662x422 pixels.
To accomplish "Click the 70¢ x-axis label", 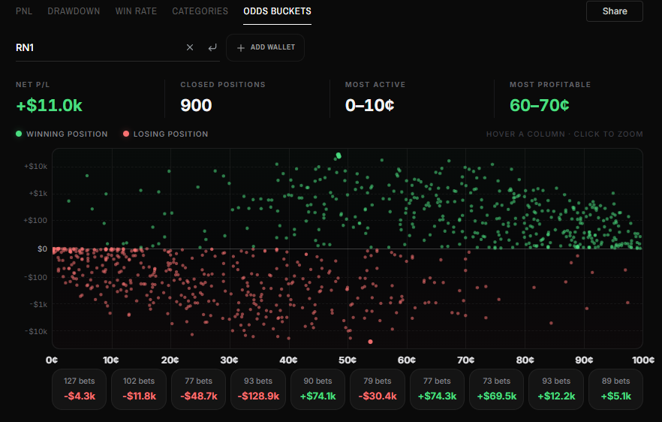I will point(465,360).
